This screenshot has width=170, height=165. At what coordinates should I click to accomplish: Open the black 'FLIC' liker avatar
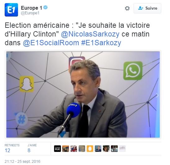57,148
